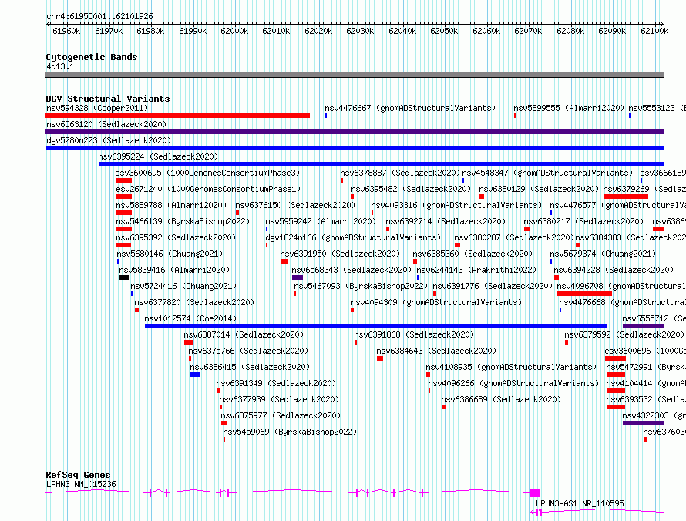Click the nsv5899555 (Almarri2020) label
The height and width of the screenshot is (521, 686).
pyautogui.click(x=569, y=108)
